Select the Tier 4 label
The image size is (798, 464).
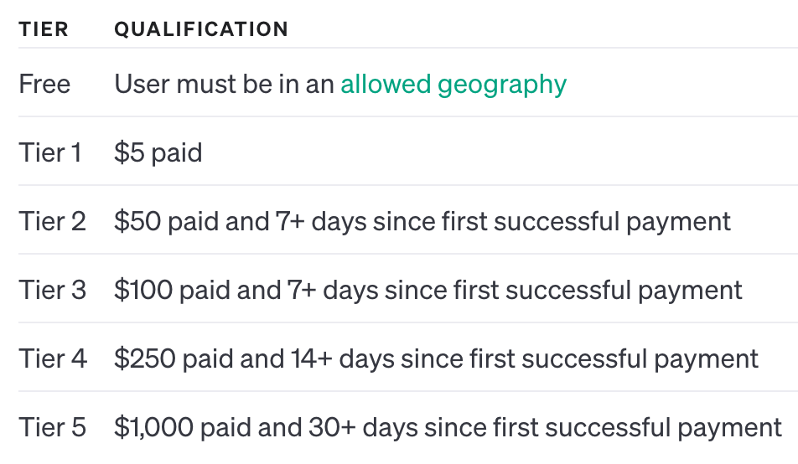[x=52, y=359]
